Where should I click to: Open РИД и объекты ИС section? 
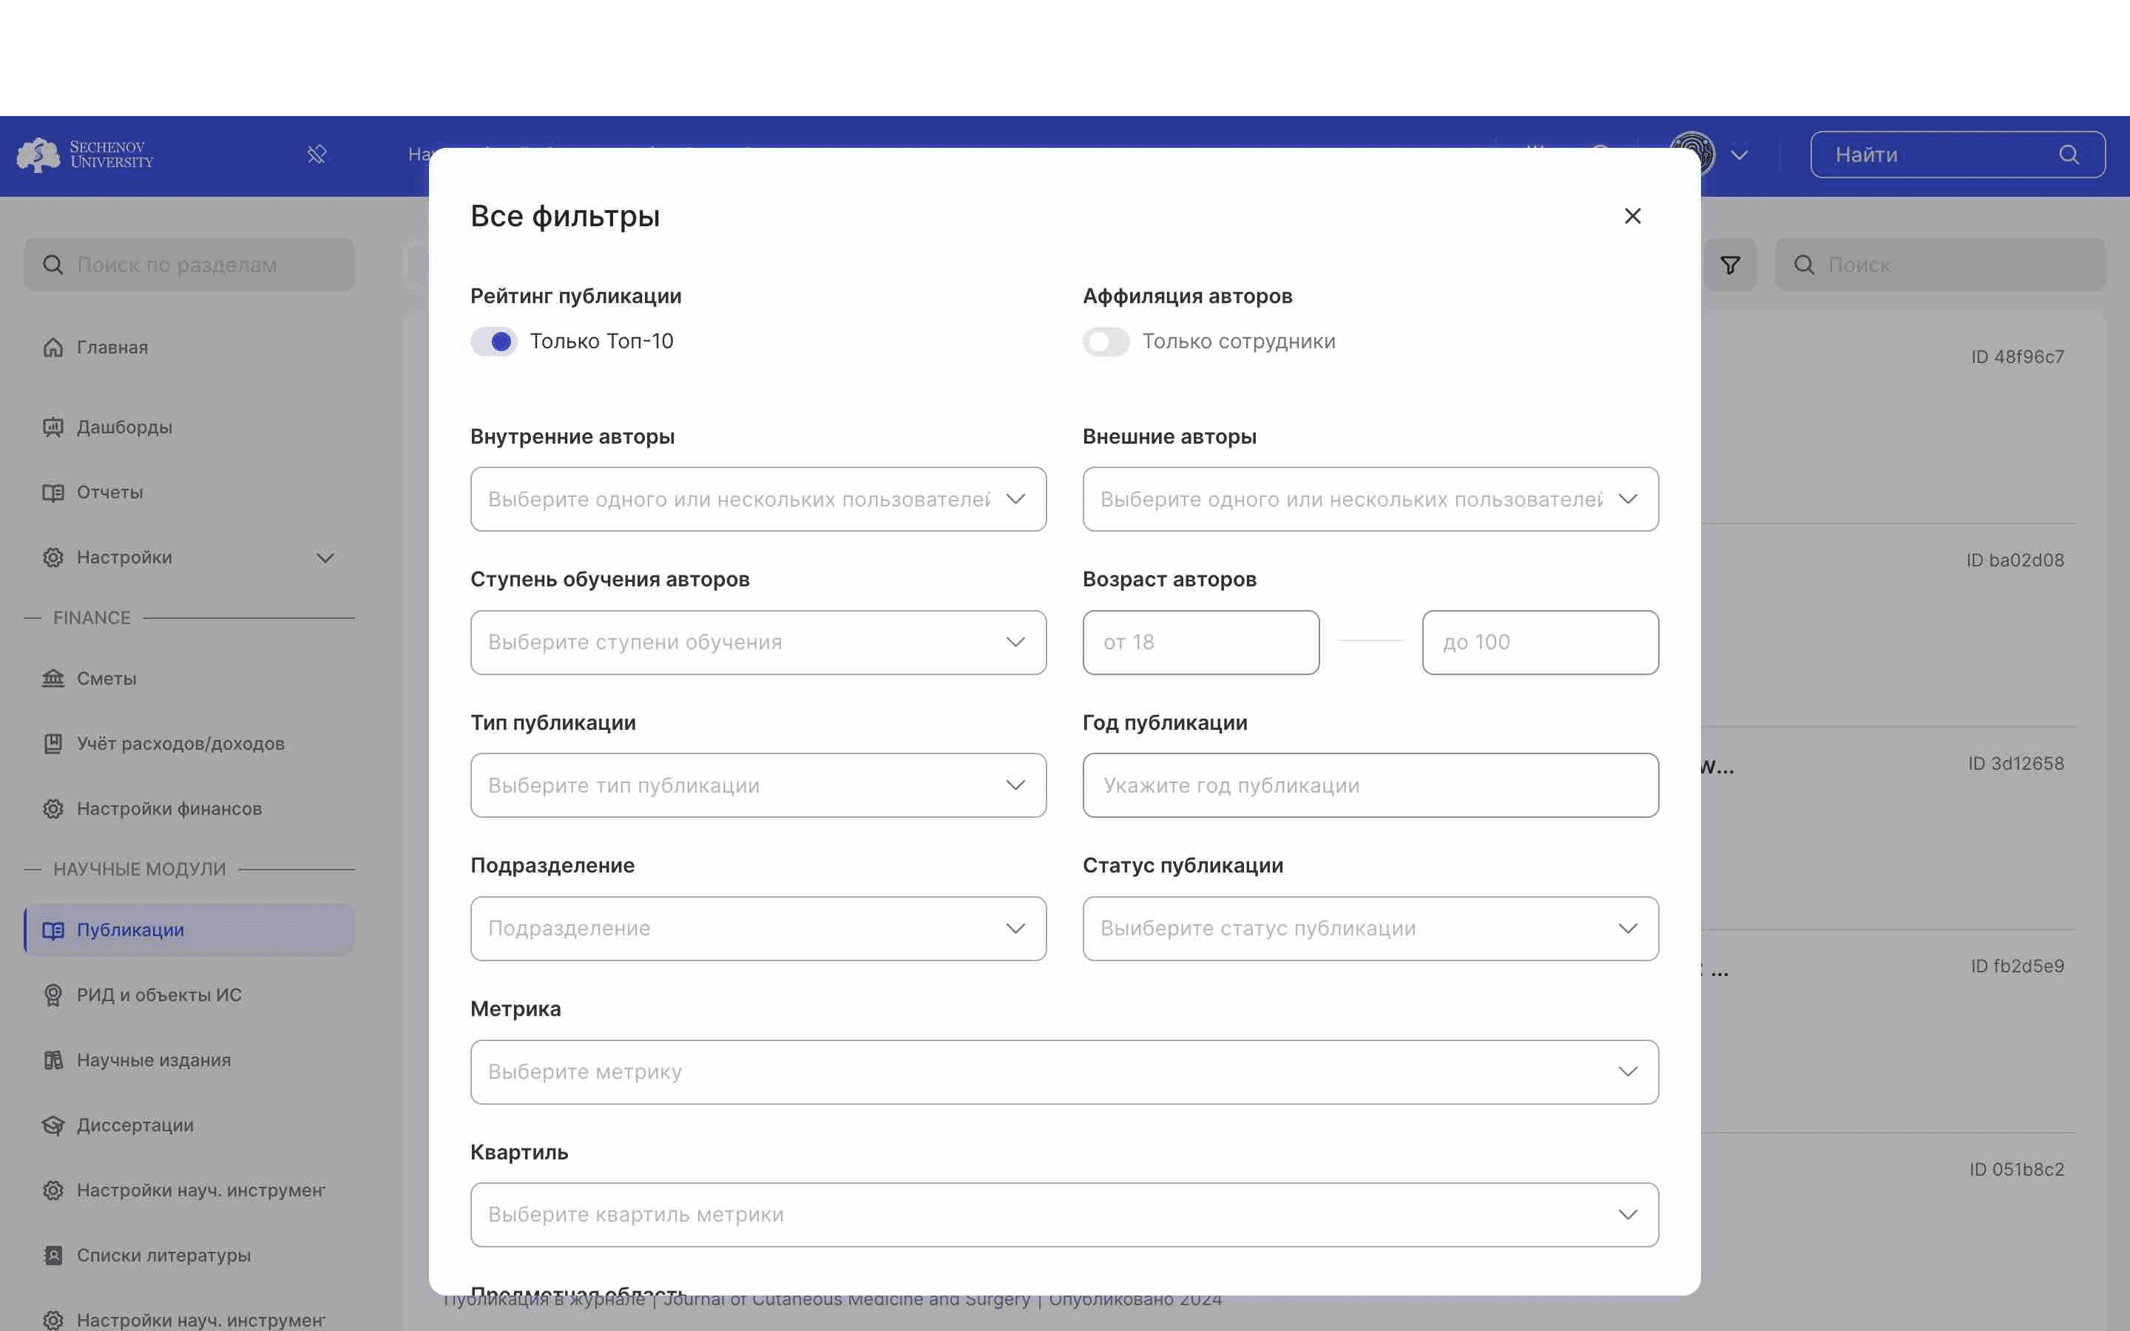(x=189, y=995)
